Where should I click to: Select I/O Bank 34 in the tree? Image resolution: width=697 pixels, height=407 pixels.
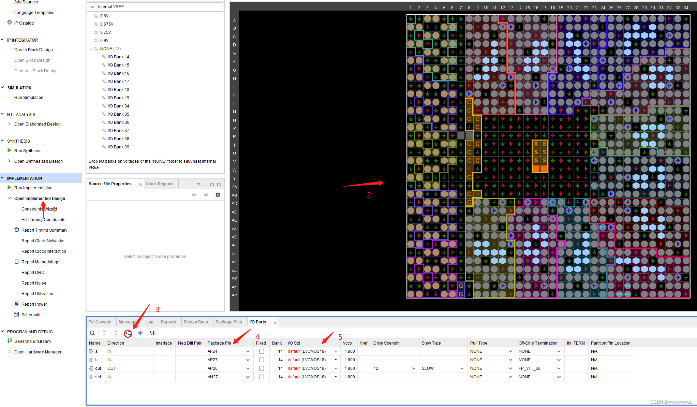pos(118,106)
